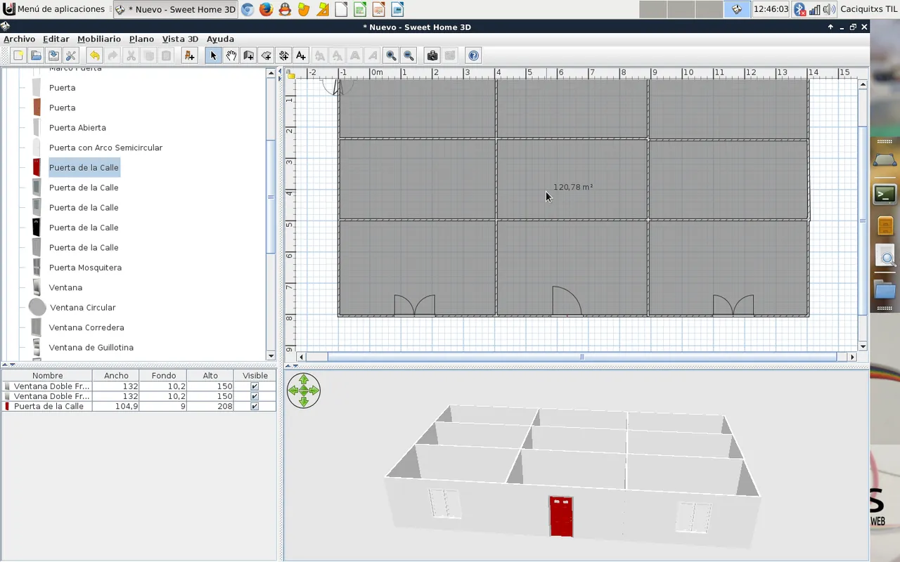Select Puerta de la Calle table row
Viewport: 900px width, 562px height.
pos(139,406)
